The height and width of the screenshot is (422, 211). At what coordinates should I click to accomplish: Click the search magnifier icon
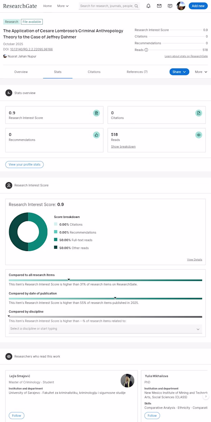coord(136,6)
